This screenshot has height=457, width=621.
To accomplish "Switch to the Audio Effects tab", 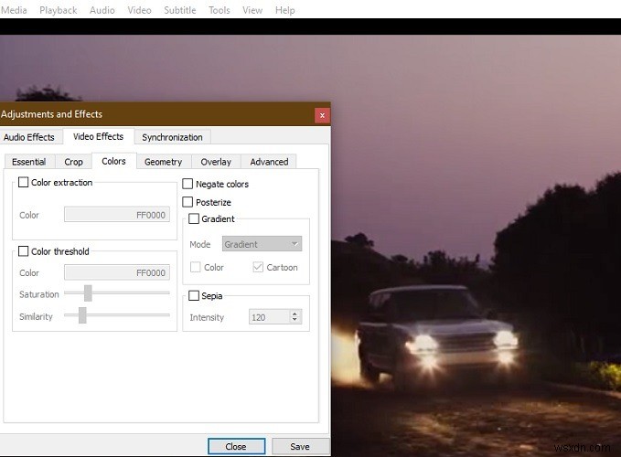I will (x=29, y=137).
